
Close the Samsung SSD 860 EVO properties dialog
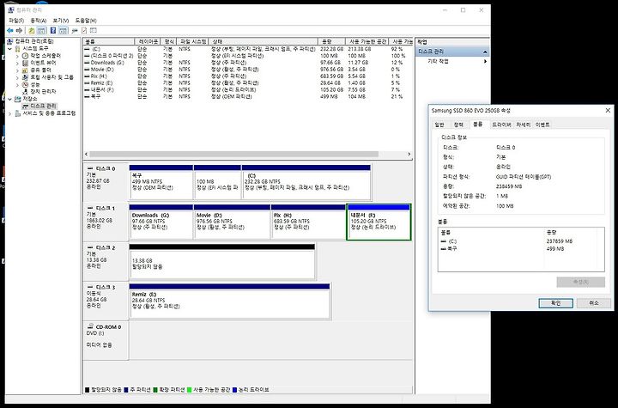(x=608, y=111)
